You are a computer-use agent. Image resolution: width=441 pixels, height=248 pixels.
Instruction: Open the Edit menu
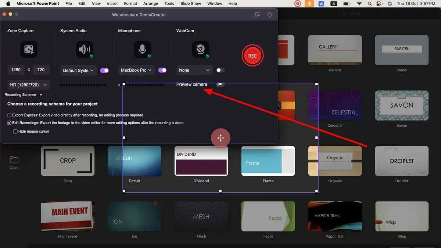82,4
